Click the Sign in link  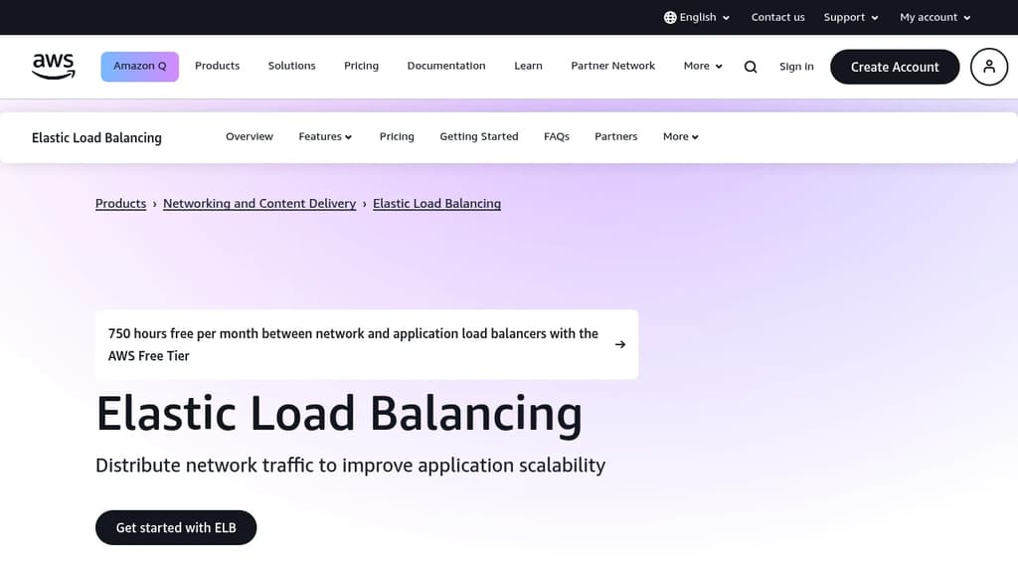point(796,67)
